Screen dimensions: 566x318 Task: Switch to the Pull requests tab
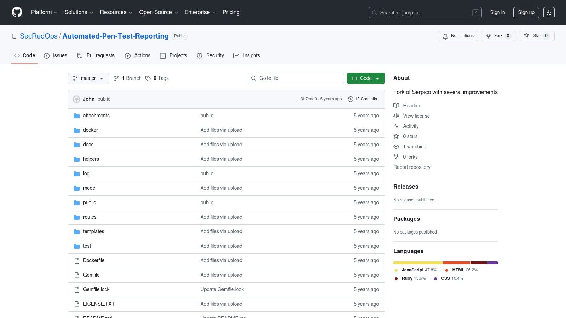click(96, 56)
